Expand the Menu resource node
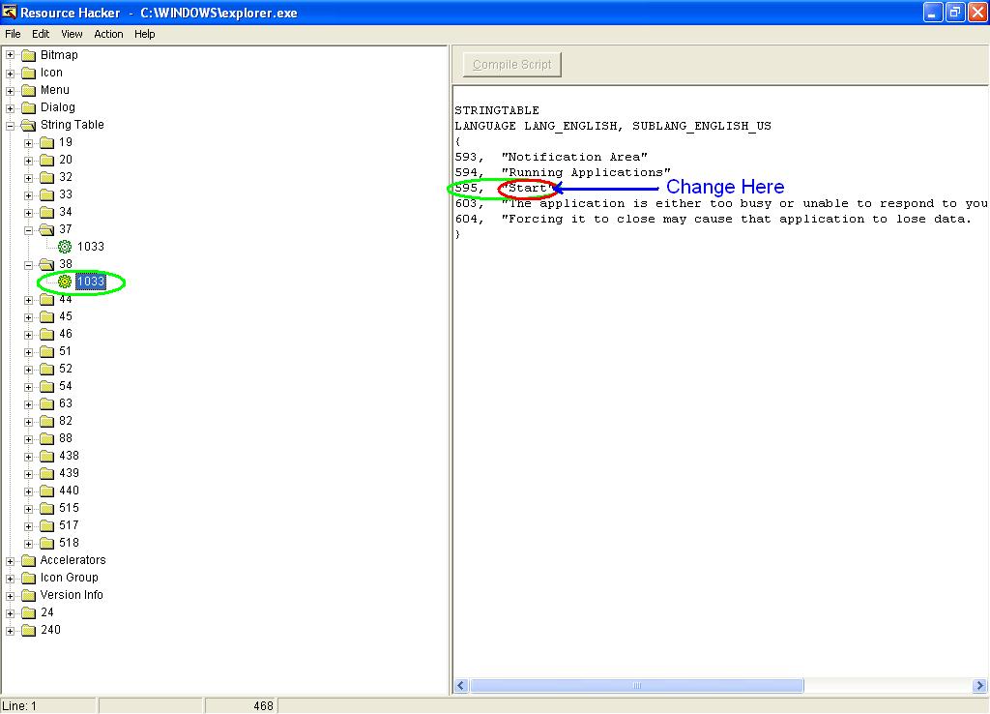The width and height of the screenshot is (990, 714). 10,90
